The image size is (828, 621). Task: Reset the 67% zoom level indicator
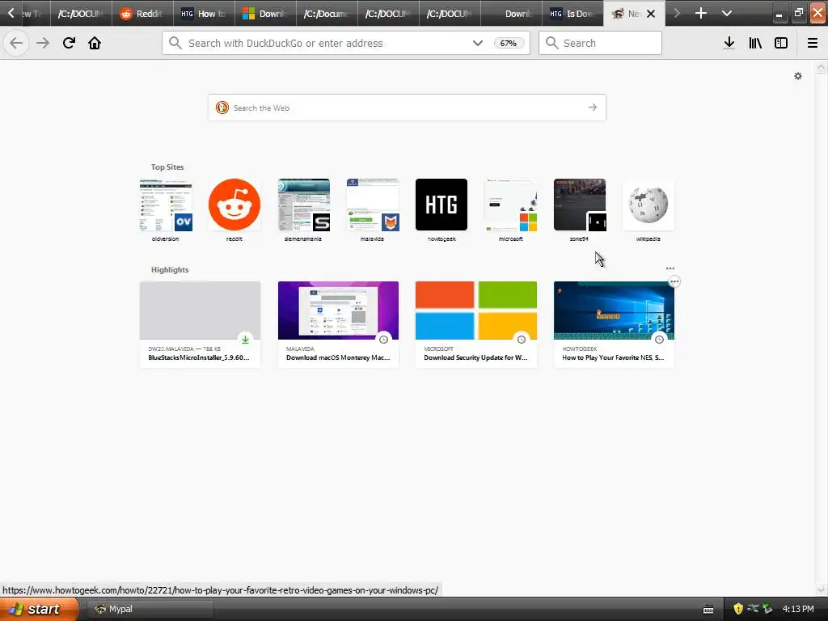509,44
